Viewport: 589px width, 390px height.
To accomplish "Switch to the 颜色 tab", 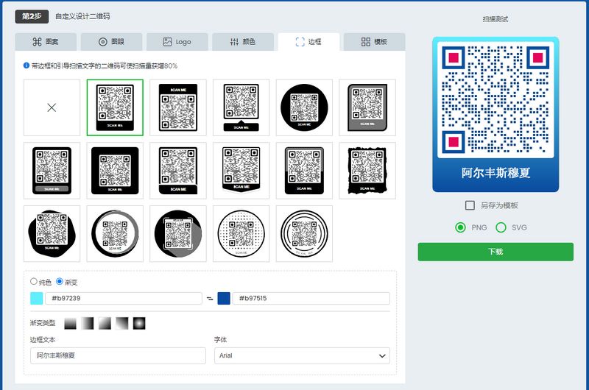I will click(242, 42).
